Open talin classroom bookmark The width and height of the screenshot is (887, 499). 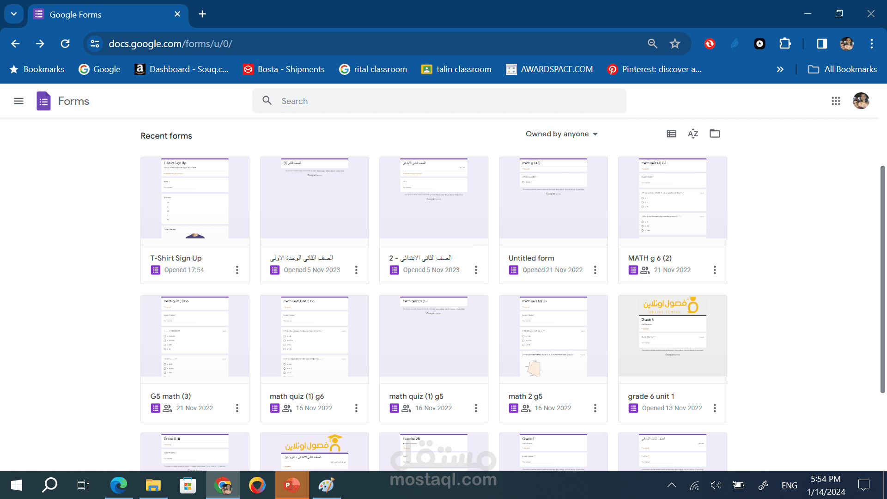click(456, 69)
